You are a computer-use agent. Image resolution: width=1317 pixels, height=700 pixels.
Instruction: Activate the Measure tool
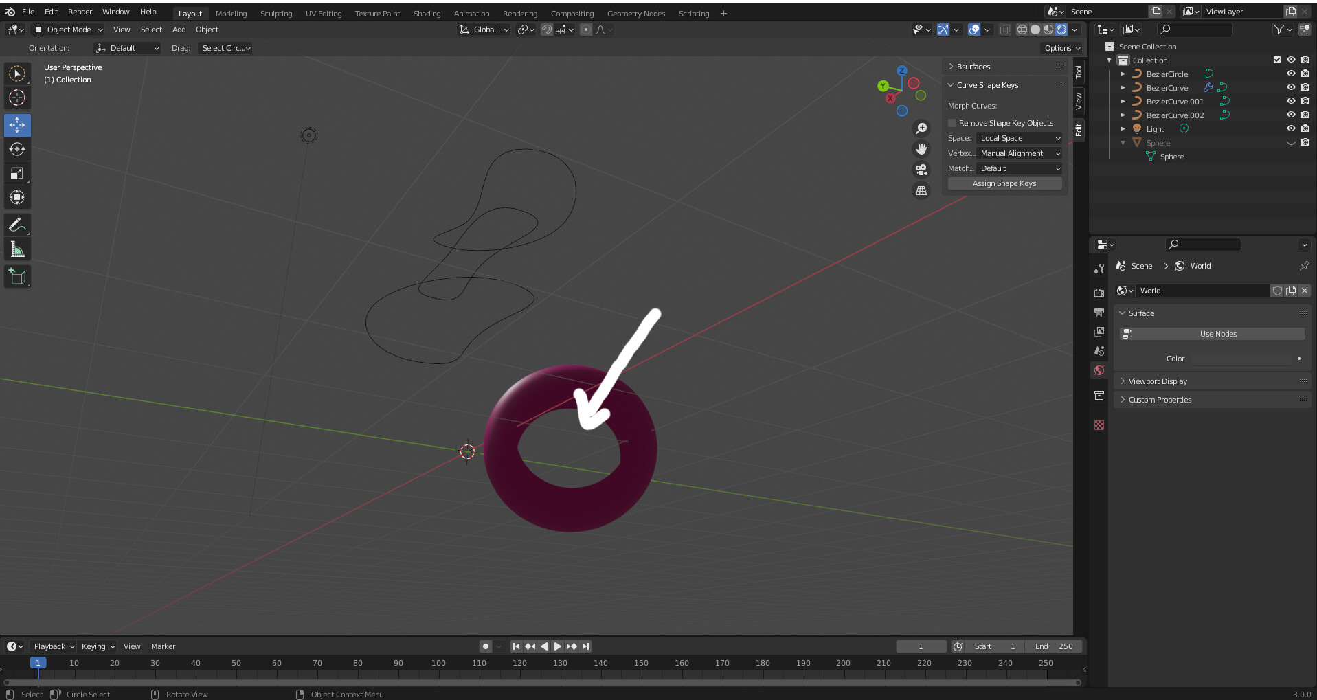17,249
